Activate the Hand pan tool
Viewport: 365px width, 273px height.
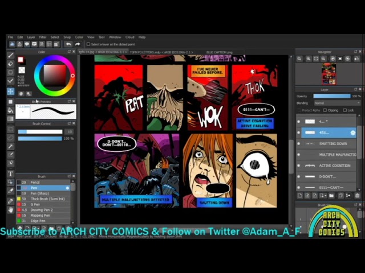[11, 209]
